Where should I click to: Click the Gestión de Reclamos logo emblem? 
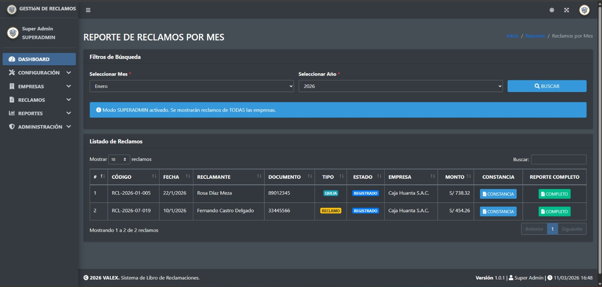(12, 9)
